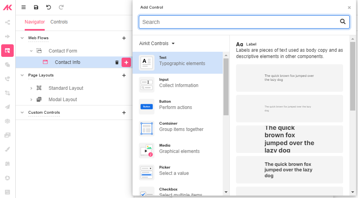Screen dimensions: 358x198
Task: Click the category list scroll-up arrow
Action: click(226, 55)
